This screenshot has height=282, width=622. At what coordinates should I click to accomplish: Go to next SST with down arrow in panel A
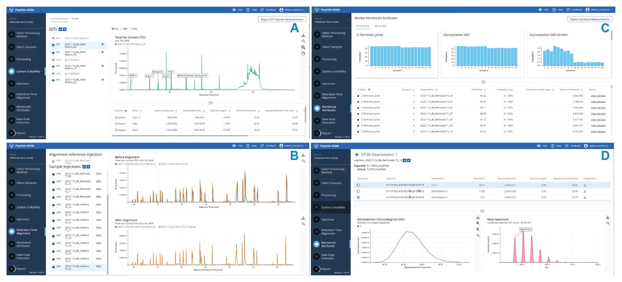tap(65, 29)
